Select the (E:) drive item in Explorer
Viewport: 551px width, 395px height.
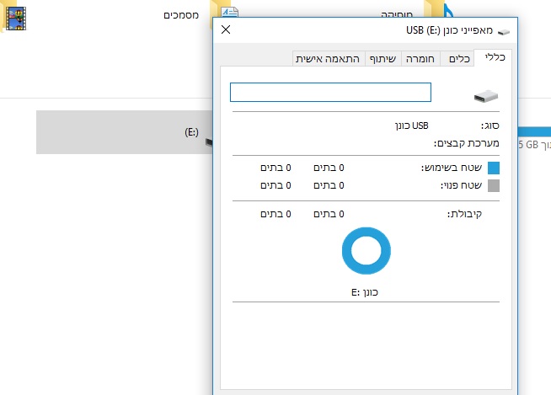tap(125, 132)
